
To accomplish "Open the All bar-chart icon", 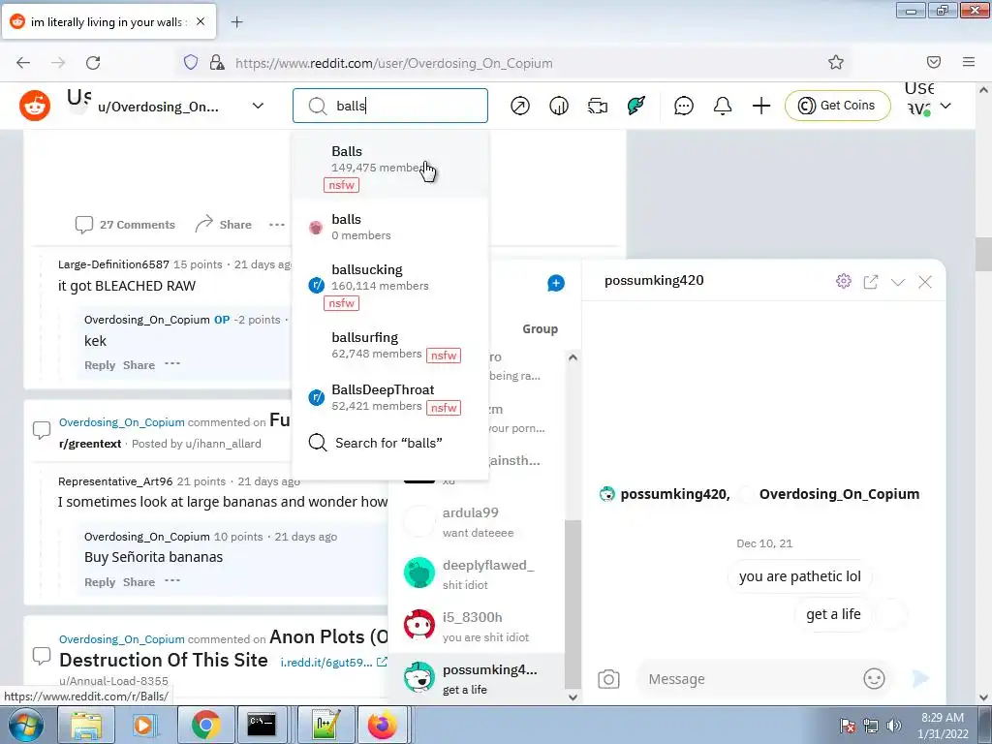I will pyautogui.click(x=559, y=106).
